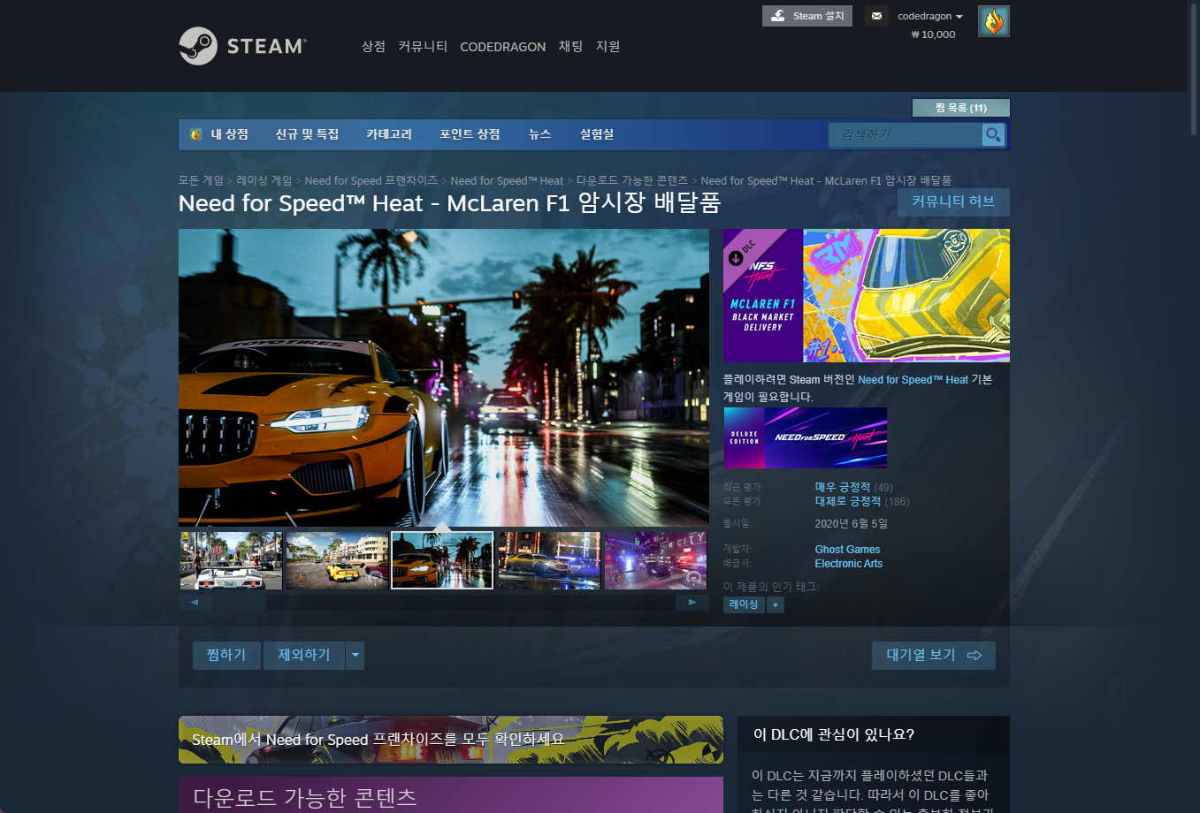
Task: Open the 상점 top menu
Action: 373,47
